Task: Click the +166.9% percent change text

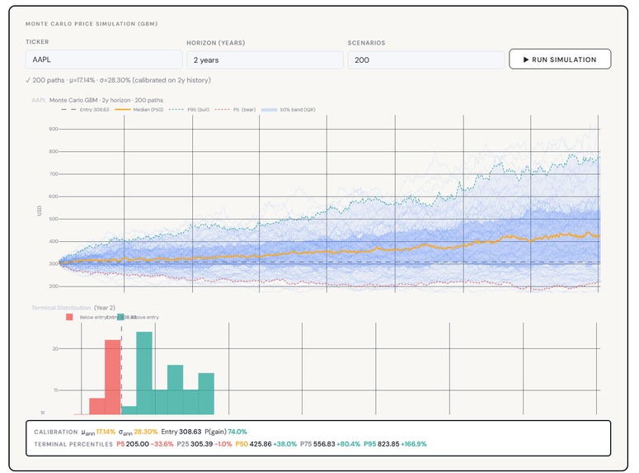Action: 414,444
